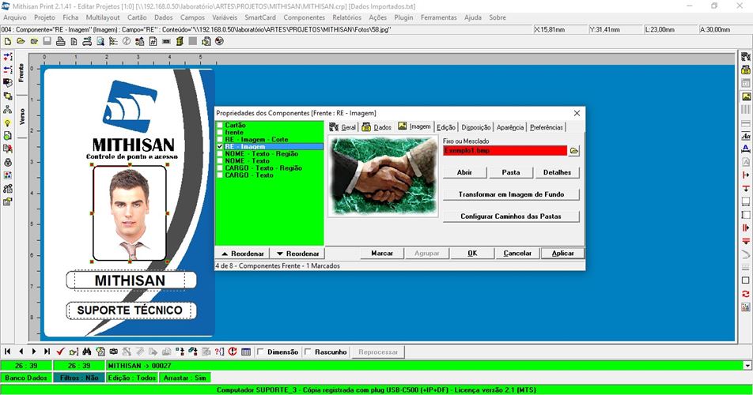Image resolution: width=753 pixels, height=395 pixels.
Task: Click the table grid icon in bottom toolbar
Action: tap(246, 352)
